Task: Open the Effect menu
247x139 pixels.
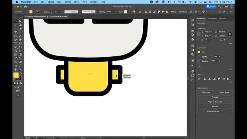Action: pyautogui.click(x=76, y=2)
